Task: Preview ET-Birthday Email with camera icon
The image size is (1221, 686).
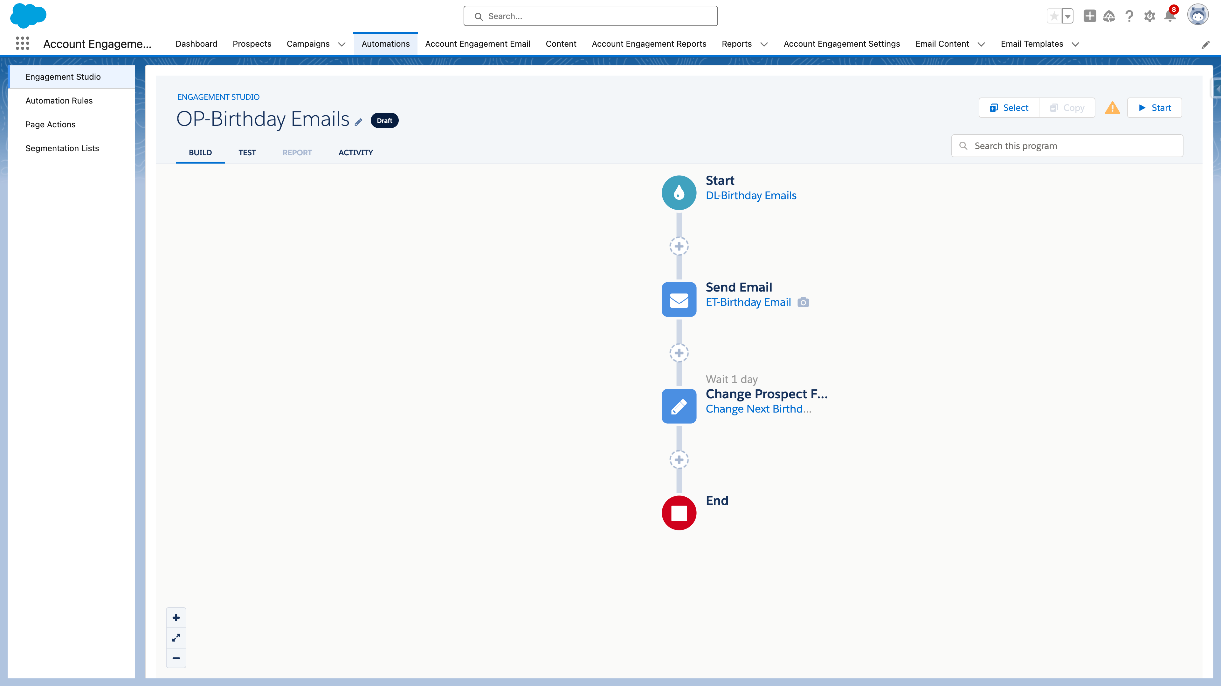Action: pyautogui.click(x=803, y=302)
